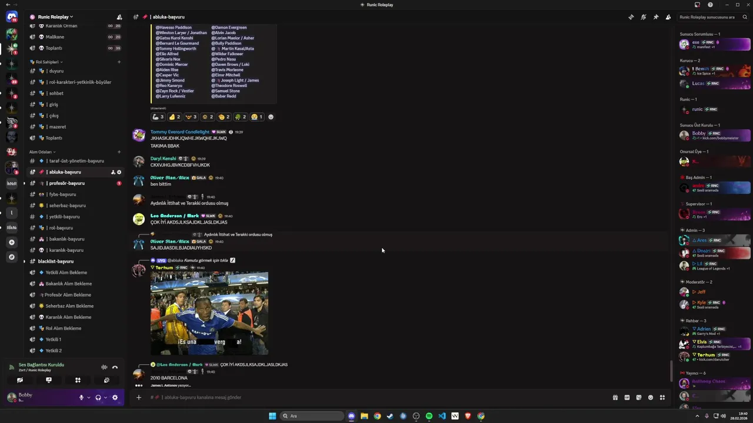Screen dimensions: 753x423
Task: Open the soundboard in voice panel
Action: click(106, 380)
